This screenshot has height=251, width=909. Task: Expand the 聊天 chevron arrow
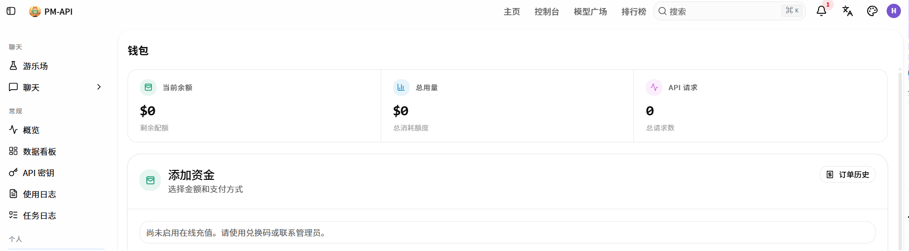tap(99, 87)
